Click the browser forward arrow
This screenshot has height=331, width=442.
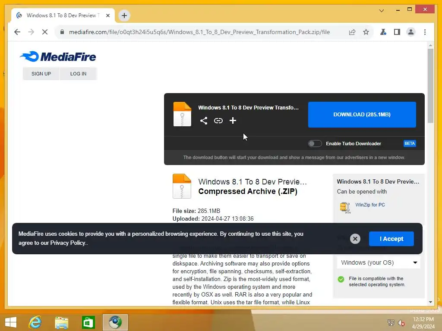(x=31, y=32)
